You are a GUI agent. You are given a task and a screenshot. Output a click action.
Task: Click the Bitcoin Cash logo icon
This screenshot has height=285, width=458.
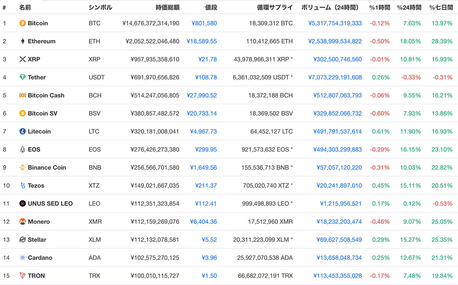[x=23, y=95]
